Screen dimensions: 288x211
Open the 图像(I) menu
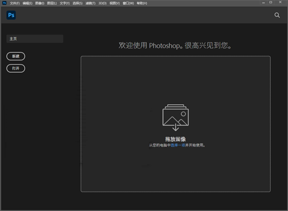[40, 3]
